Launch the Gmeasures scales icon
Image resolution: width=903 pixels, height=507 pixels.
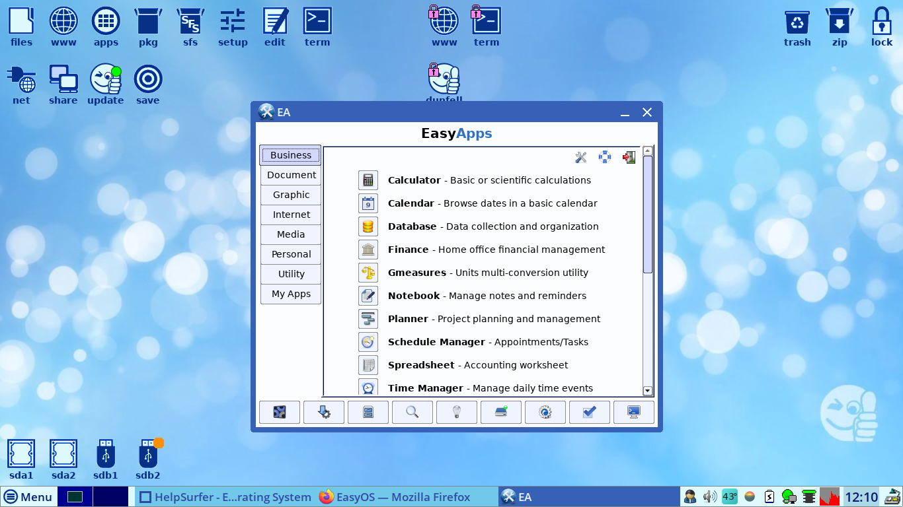(368, 273)
